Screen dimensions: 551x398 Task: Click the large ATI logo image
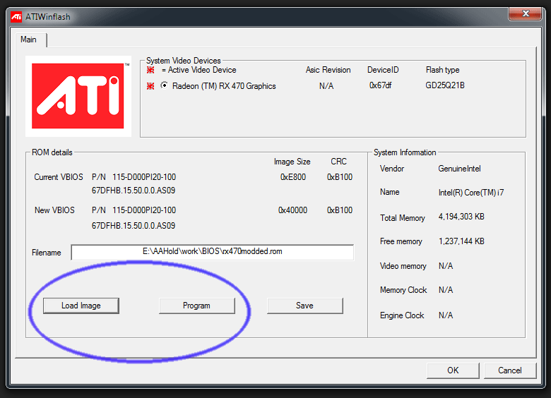tap(78, 96)
